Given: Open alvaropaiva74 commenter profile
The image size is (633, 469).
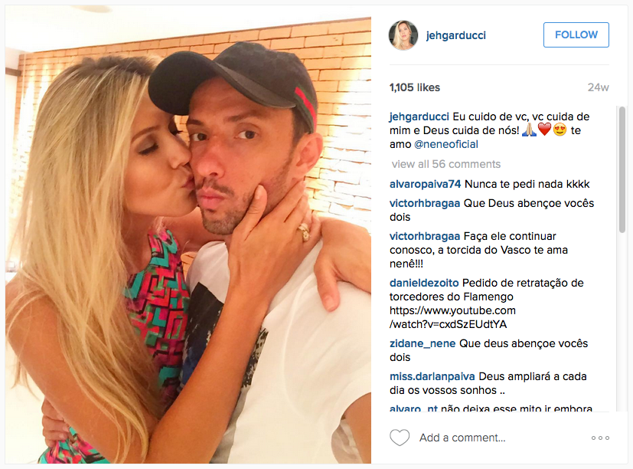Looking at the screenshot, I should tap(425, 185).
